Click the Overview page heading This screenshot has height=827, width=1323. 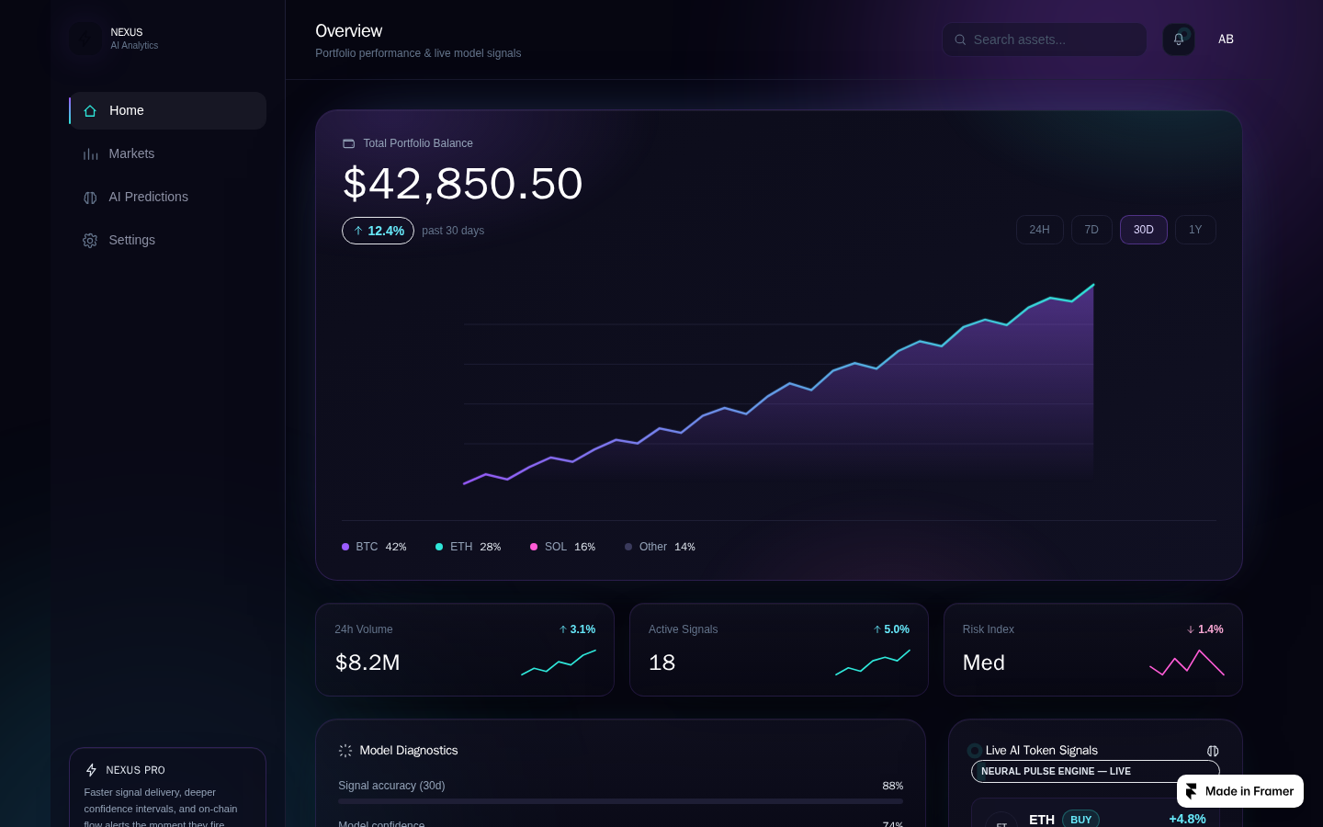[x=348, y=31]
